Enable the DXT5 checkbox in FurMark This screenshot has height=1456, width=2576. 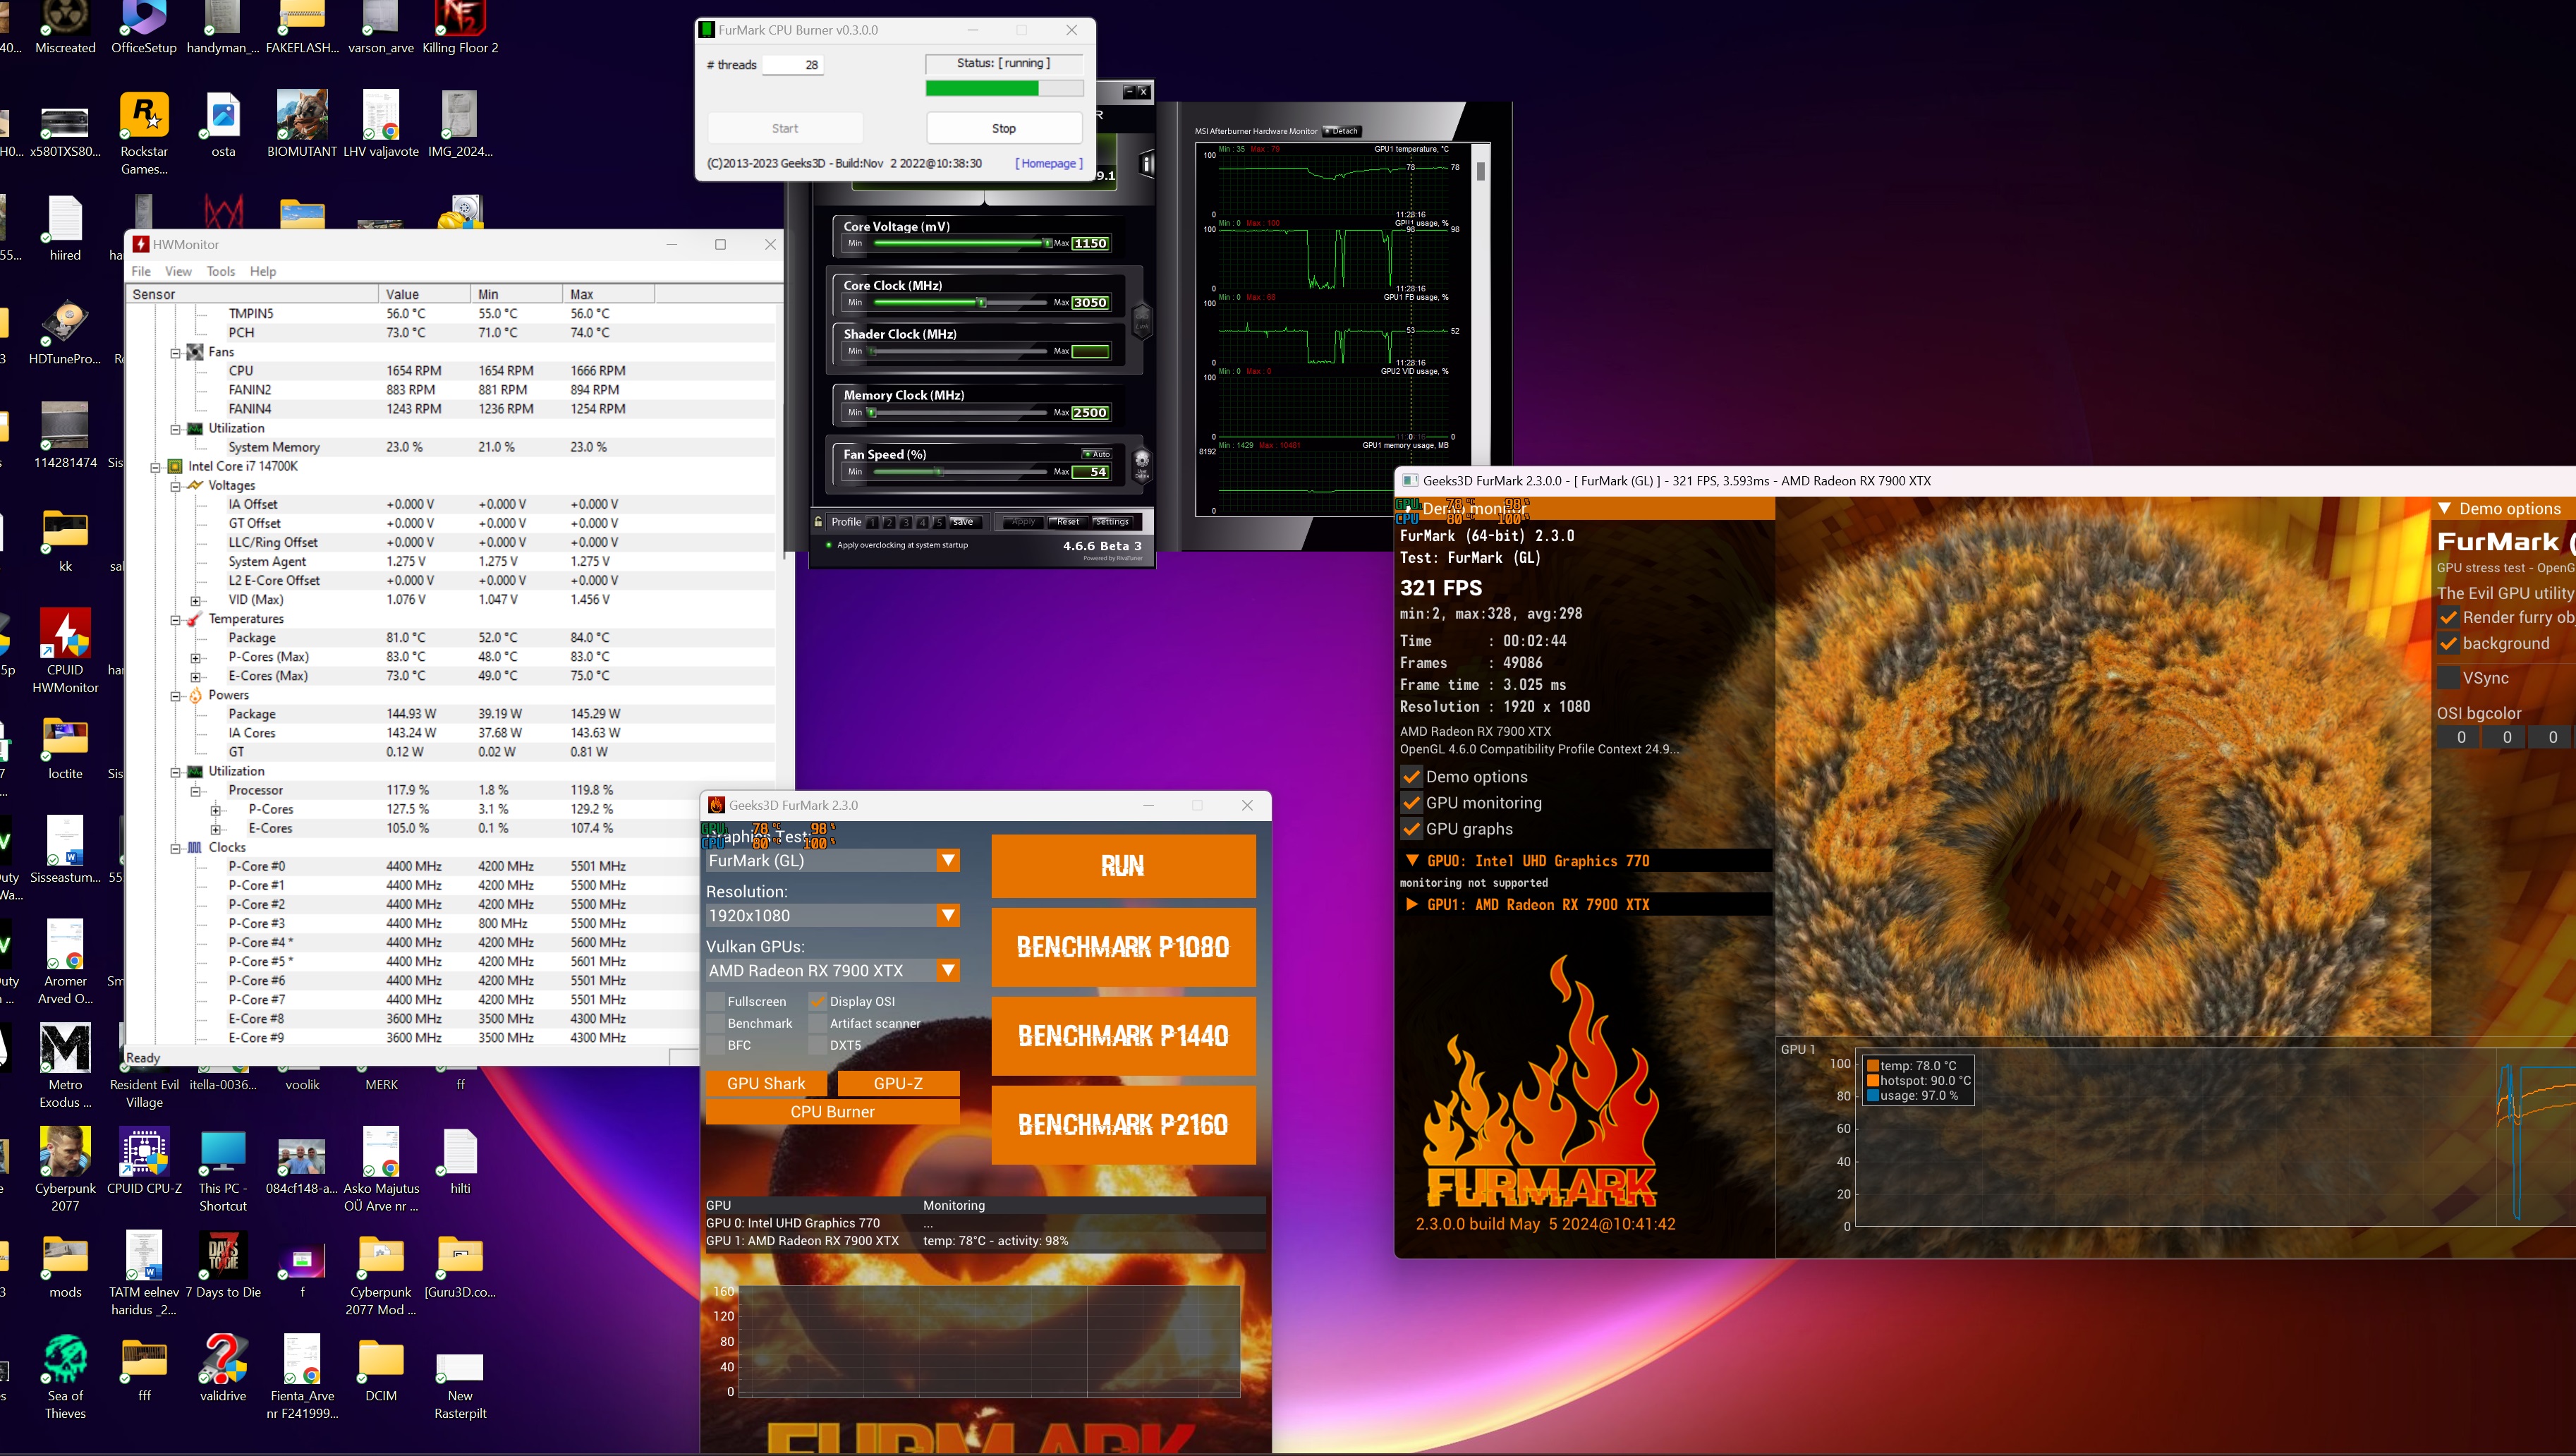pos(818,1045)
